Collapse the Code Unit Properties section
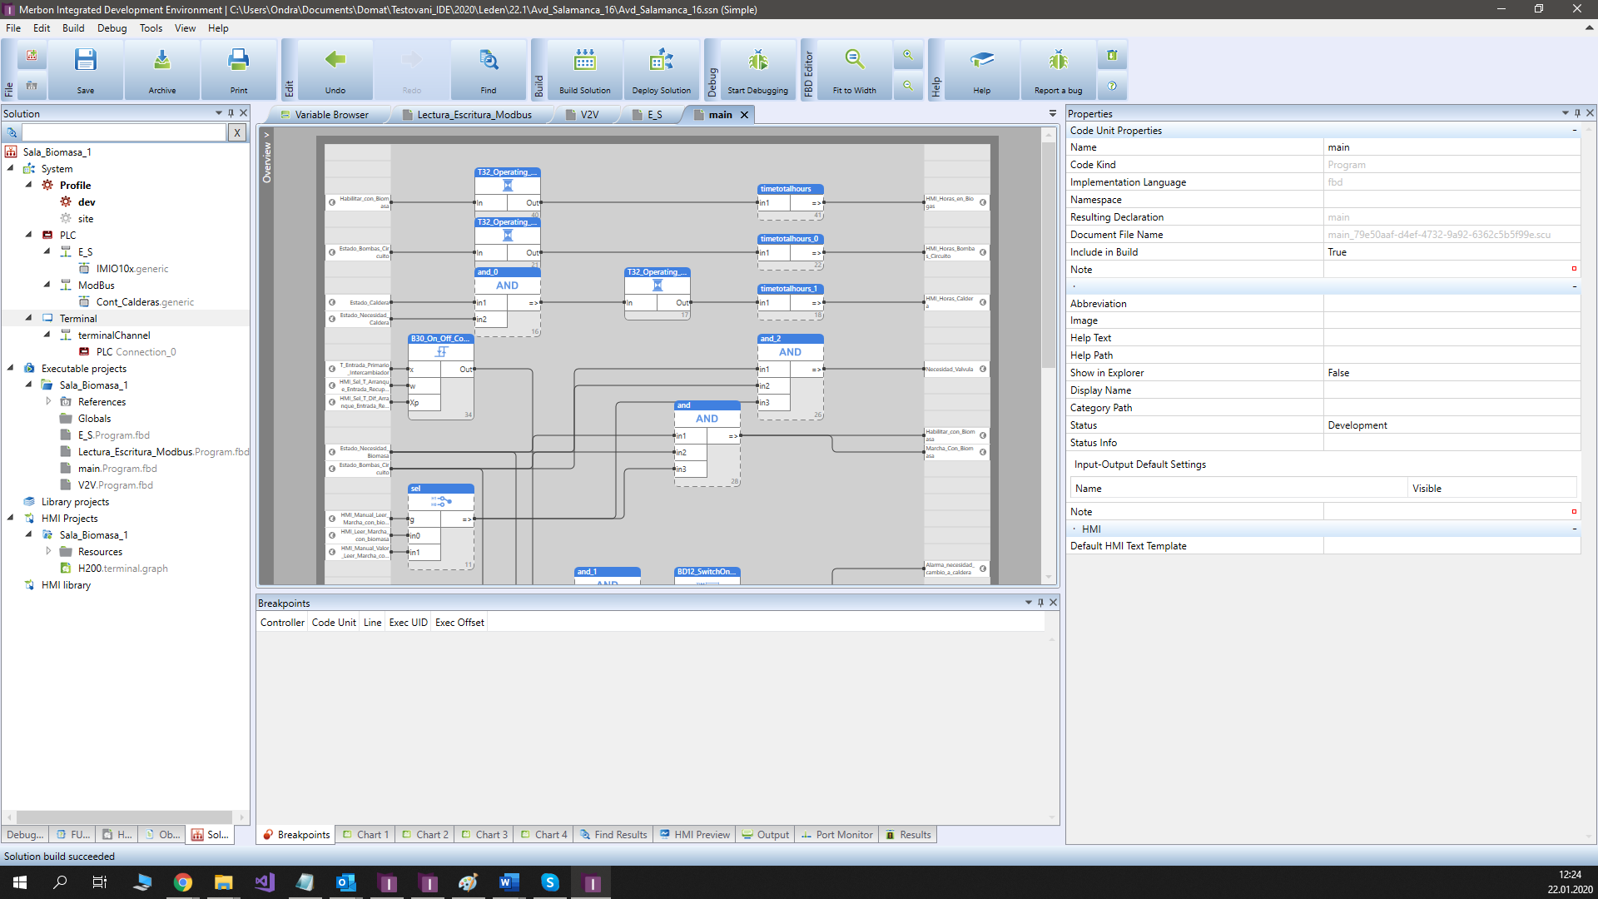 click(1575, 131)
